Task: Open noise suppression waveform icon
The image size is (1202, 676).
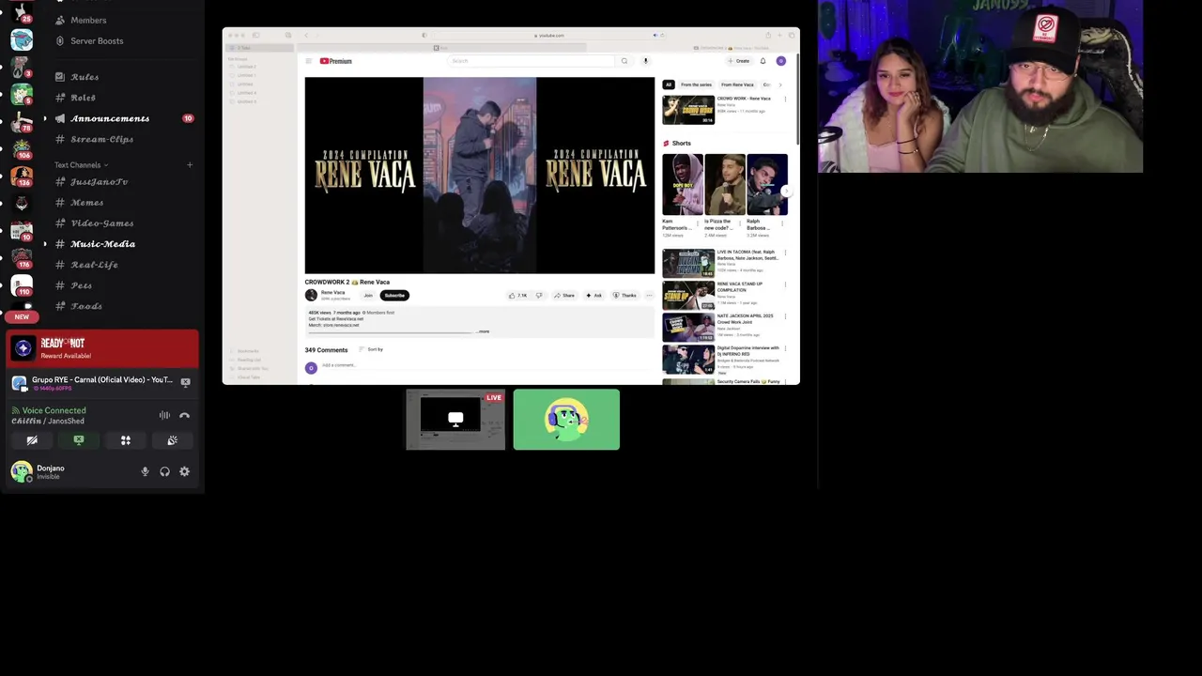Action: pos(164,415)
